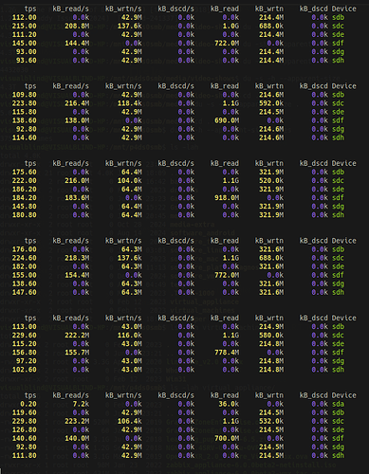The width and height of the screenshot is (369, 474).
Task: Select tps value 186.20
Action: pos(25,190)
